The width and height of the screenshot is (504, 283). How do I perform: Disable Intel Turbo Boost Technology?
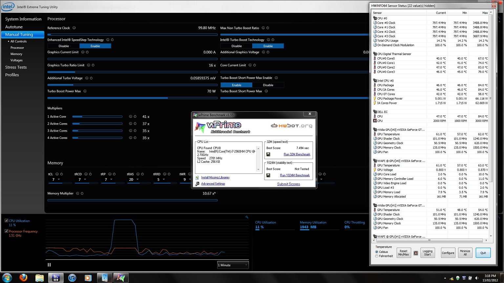(236, 46)
